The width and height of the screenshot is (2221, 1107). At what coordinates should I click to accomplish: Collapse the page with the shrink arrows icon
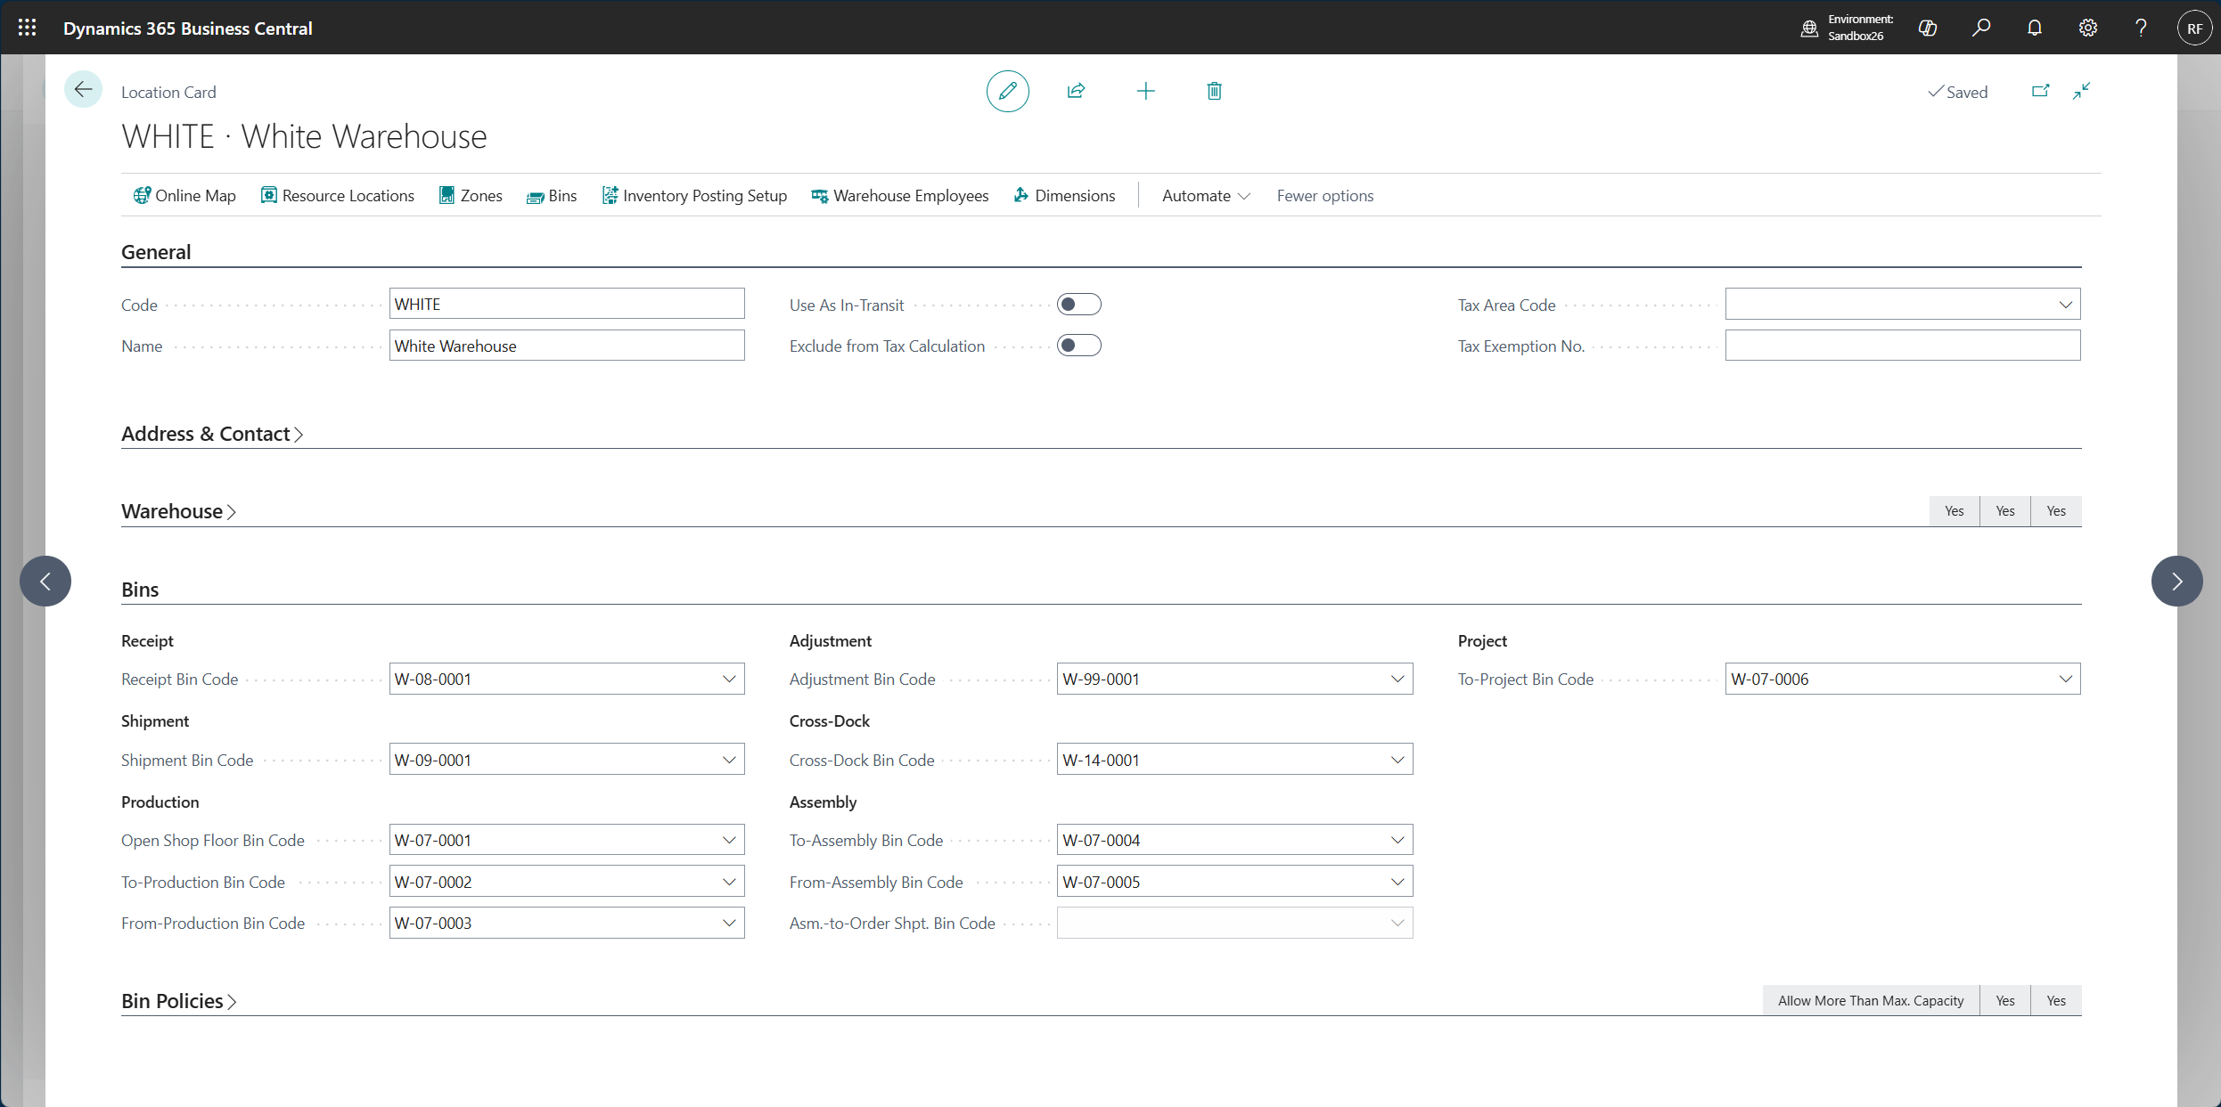pyautogui.click(x=2082, y=91)
